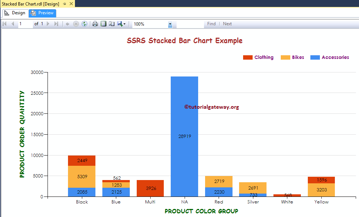359x217 pixels.
Task: Go to the last page using navigation icon
Action: [x=55, y=23]
